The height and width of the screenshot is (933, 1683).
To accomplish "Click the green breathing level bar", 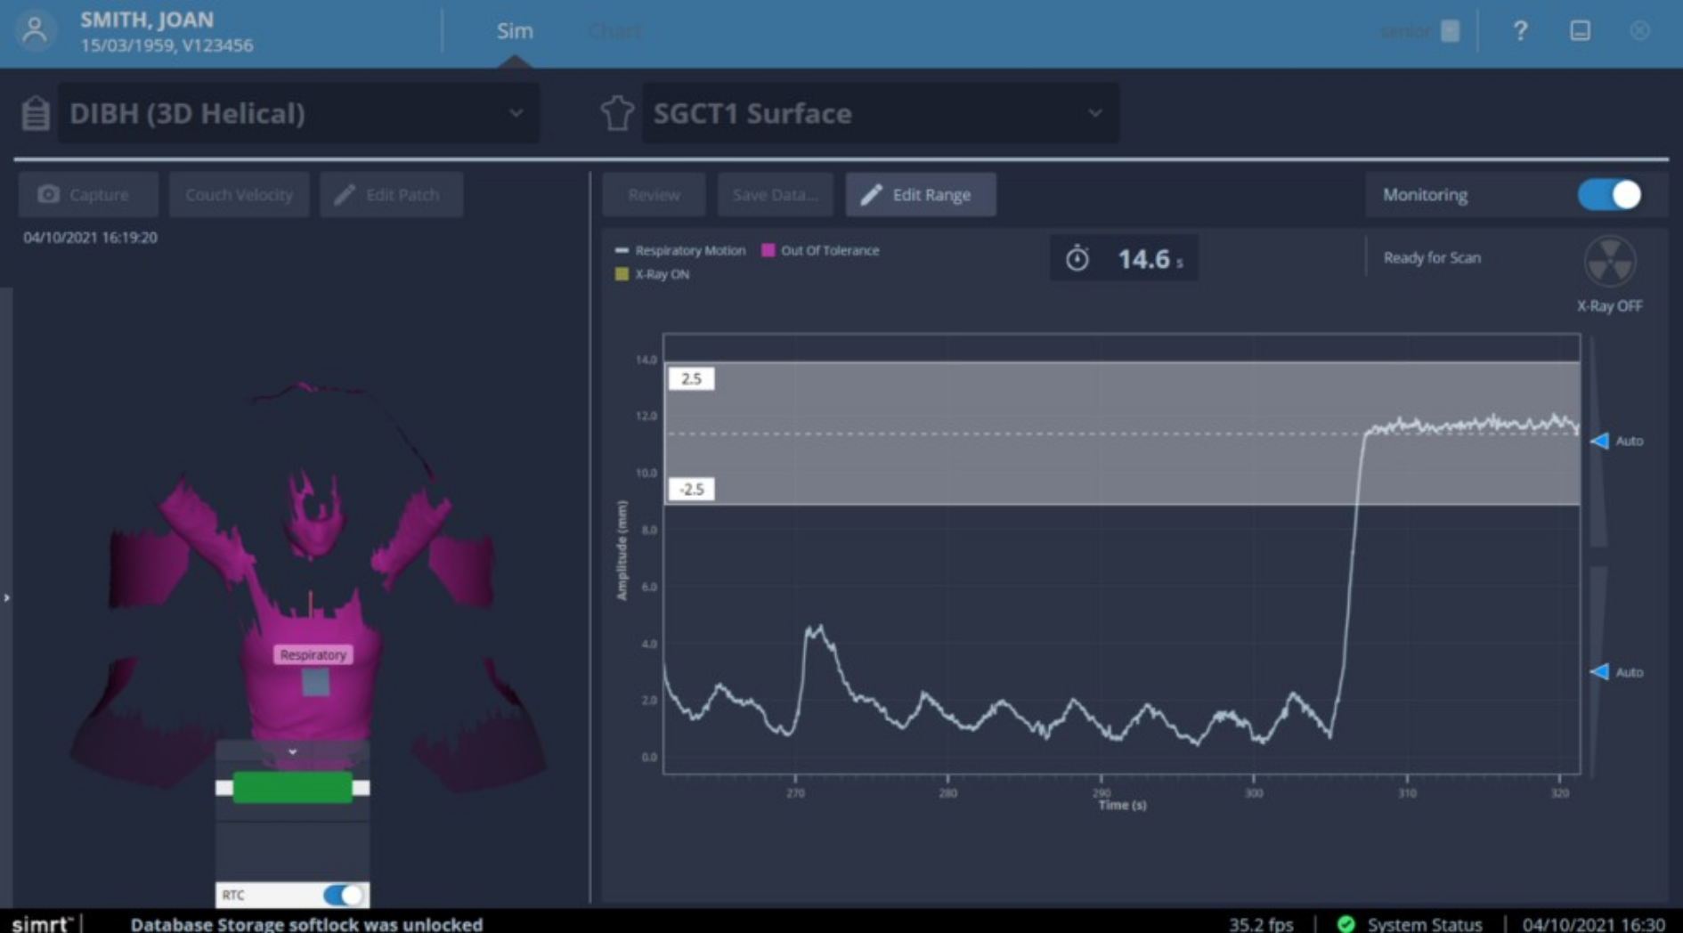I will tap(292, 788).
